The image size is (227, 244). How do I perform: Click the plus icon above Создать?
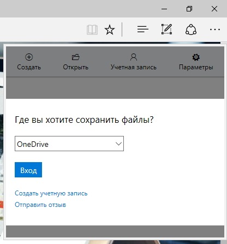pos(29,57)
